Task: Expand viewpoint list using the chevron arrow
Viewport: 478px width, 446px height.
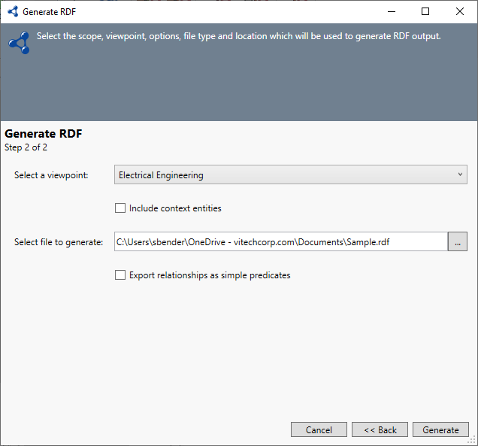Action: pyautogui.click(x=460, y=175)
